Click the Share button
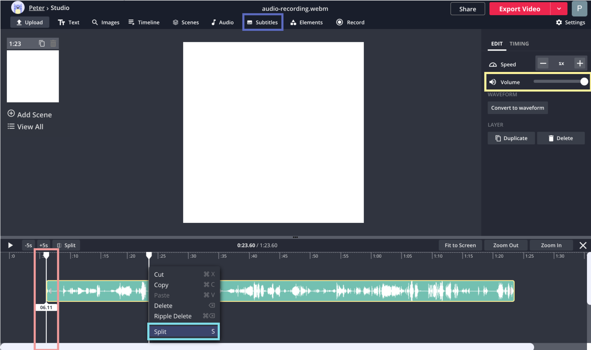The width and height of the screenshot is (591, 350). click(467, 9)
